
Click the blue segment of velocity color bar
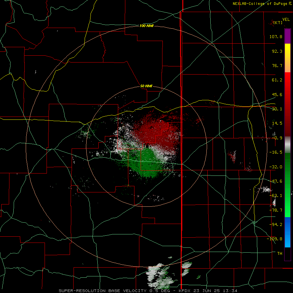[287, 232]
